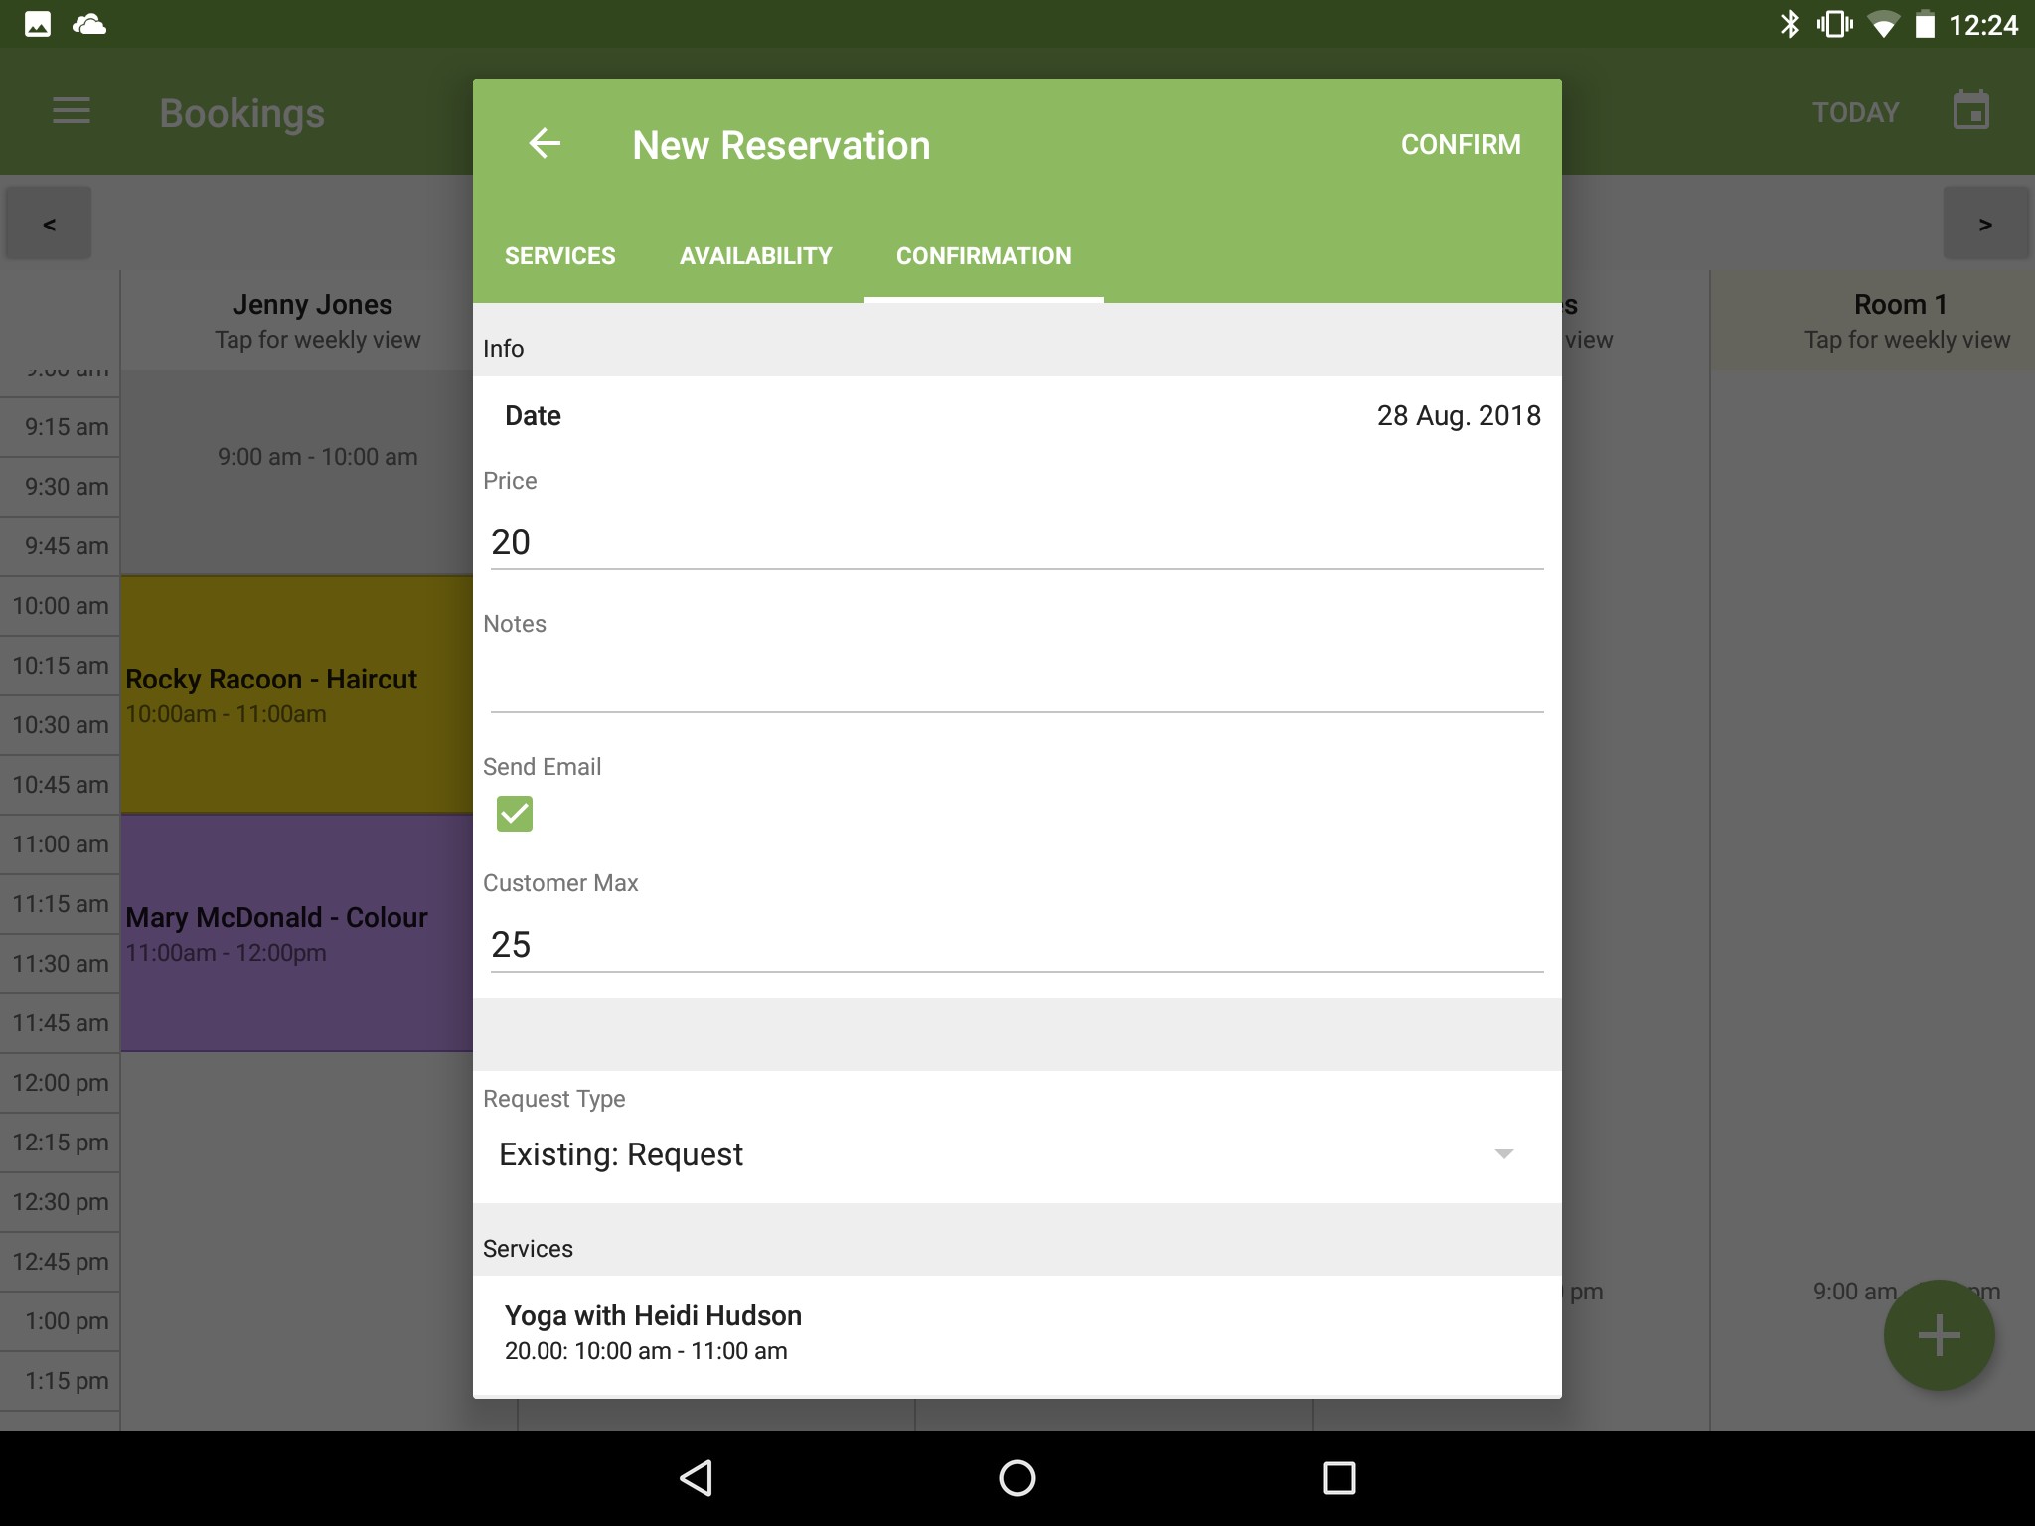This screenshot has height=1526, width=2035.
Task: Switch to the Services tab
Action: point(559,256)
